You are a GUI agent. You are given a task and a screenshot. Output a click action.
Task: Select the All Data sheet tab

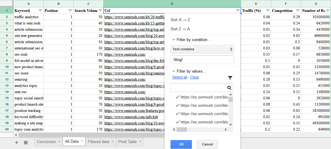pyautogui.click(x=72, y=142)
